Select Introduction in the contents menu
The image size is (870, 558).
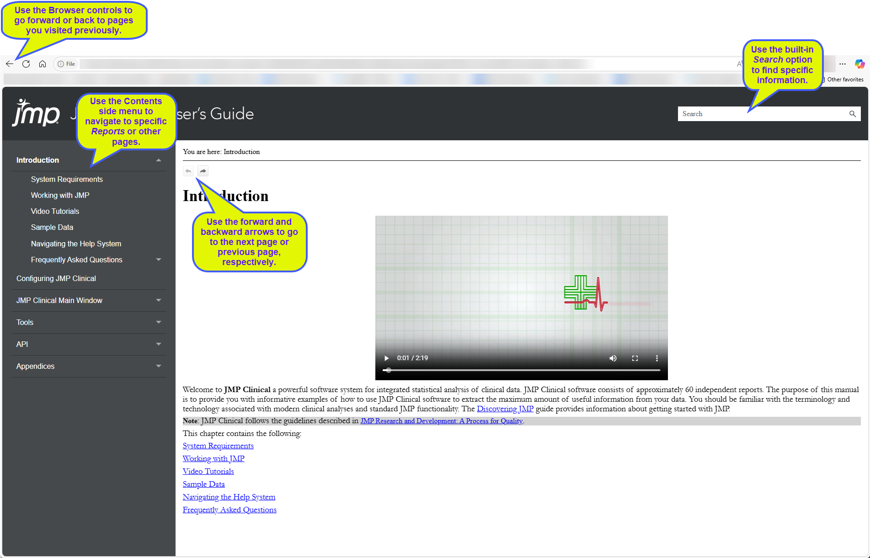(x=37, y=160)
